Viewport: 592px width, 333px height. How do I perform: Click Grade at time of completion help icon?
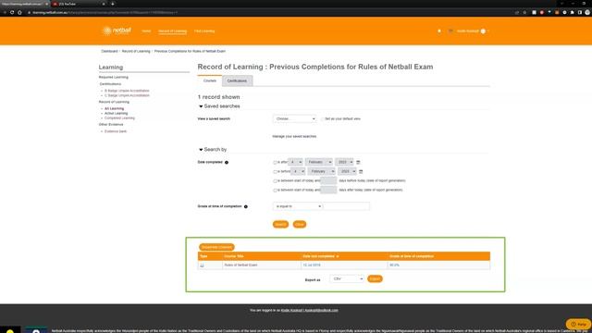(246, 206)
